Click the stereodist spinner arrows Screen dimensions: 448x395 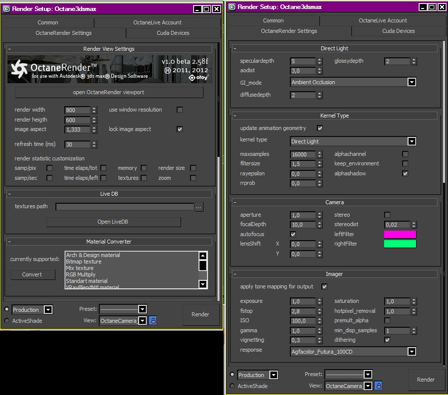tap(414, 225)
